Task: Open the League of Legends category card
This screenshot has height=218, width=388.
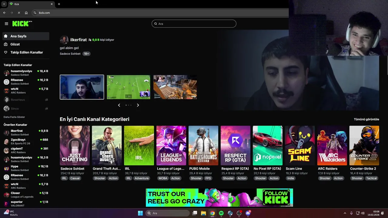Action: pos(171,146)
